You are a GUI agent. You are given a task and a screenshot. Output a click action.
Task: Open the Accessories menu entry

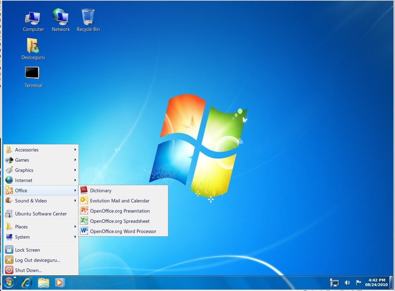click(x=41, y=150)
